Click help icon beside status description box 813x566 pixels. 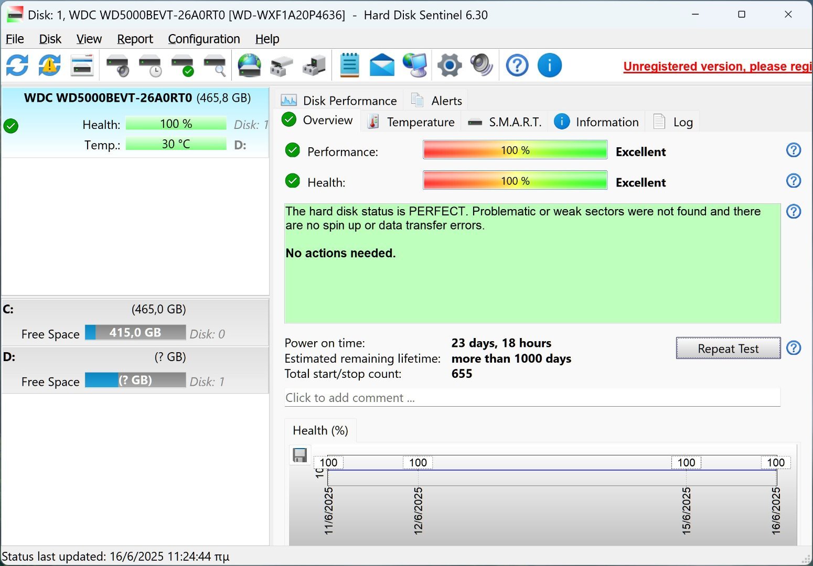tap(794, 211)
